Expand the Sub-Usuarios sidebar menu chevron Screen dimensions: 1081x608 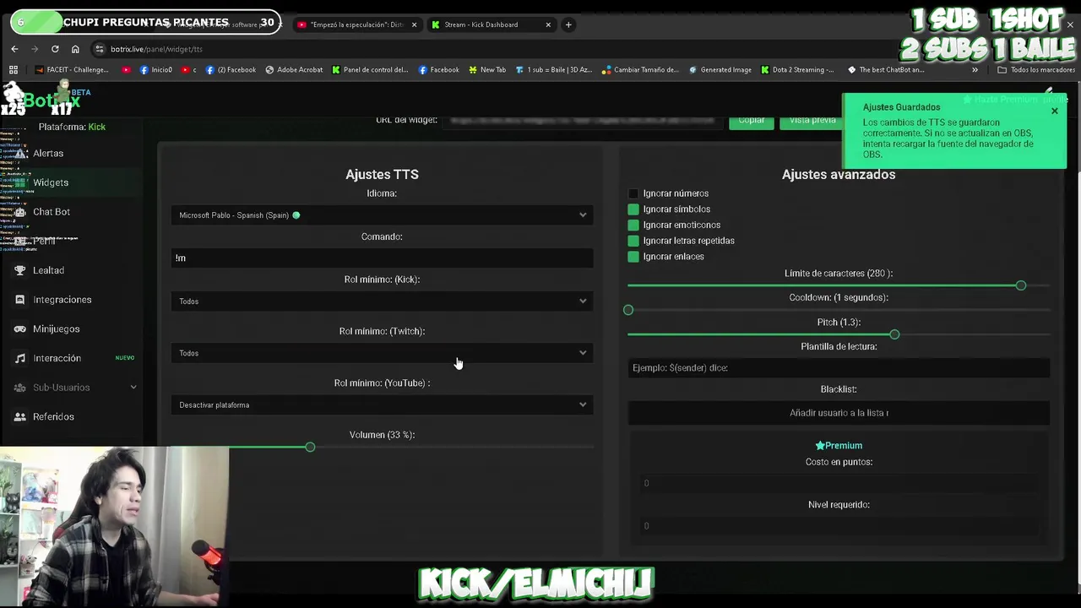(x=133, y=388)
